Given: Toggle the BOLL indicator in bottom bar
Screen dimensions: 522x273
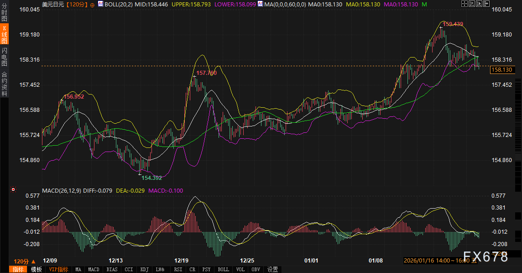Looking at the screenshot, I should 223,269.
